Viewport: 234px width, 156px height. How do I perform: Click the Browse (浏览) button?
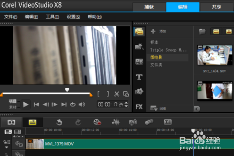point(163,108)
